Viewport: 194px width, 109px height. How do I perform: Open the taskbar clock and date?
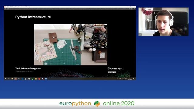point(130,79)
